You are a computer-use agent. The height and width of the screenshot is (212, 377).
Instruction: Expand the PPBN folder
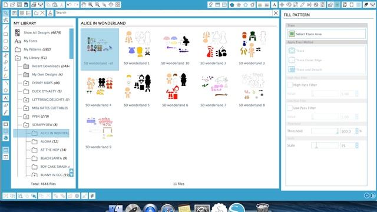(26, 117)
